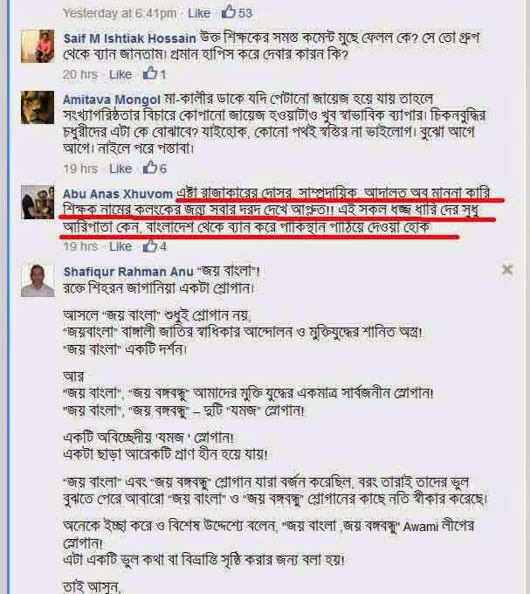Like Abu Anas Xhuvom's underlined comment

tap(120, 246)
